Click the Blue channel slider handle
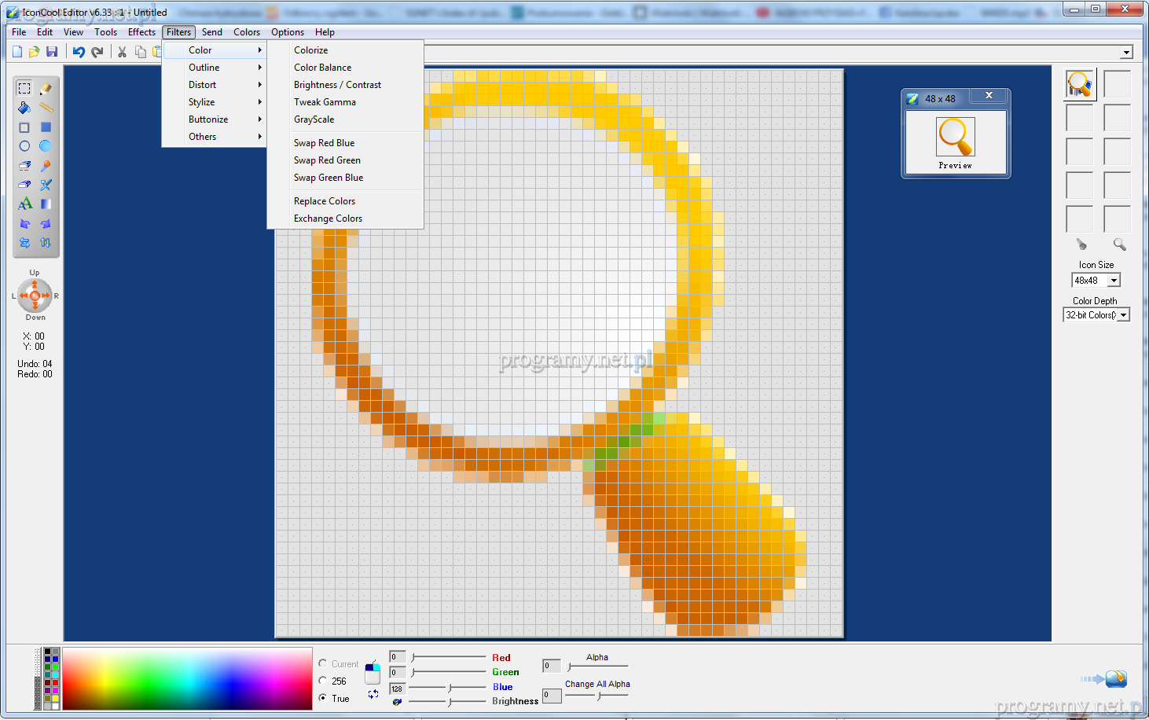 [x=450, y=688]
